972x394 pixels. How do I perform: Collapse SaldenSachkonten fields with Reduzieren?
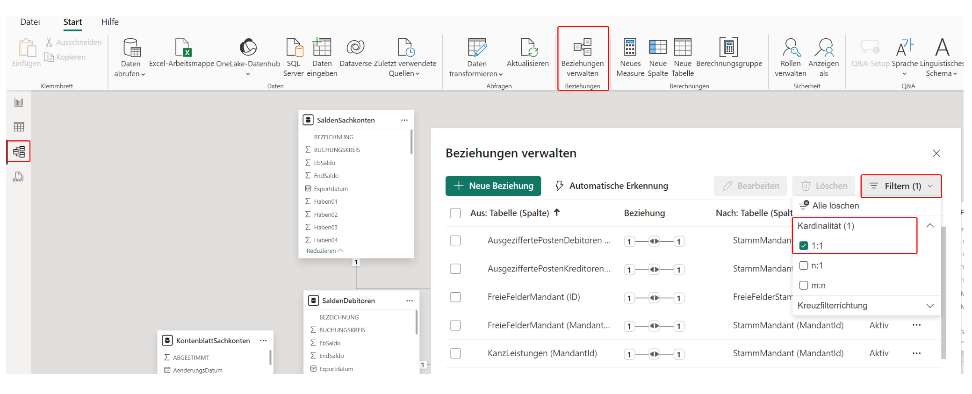(x=325, y=251)
